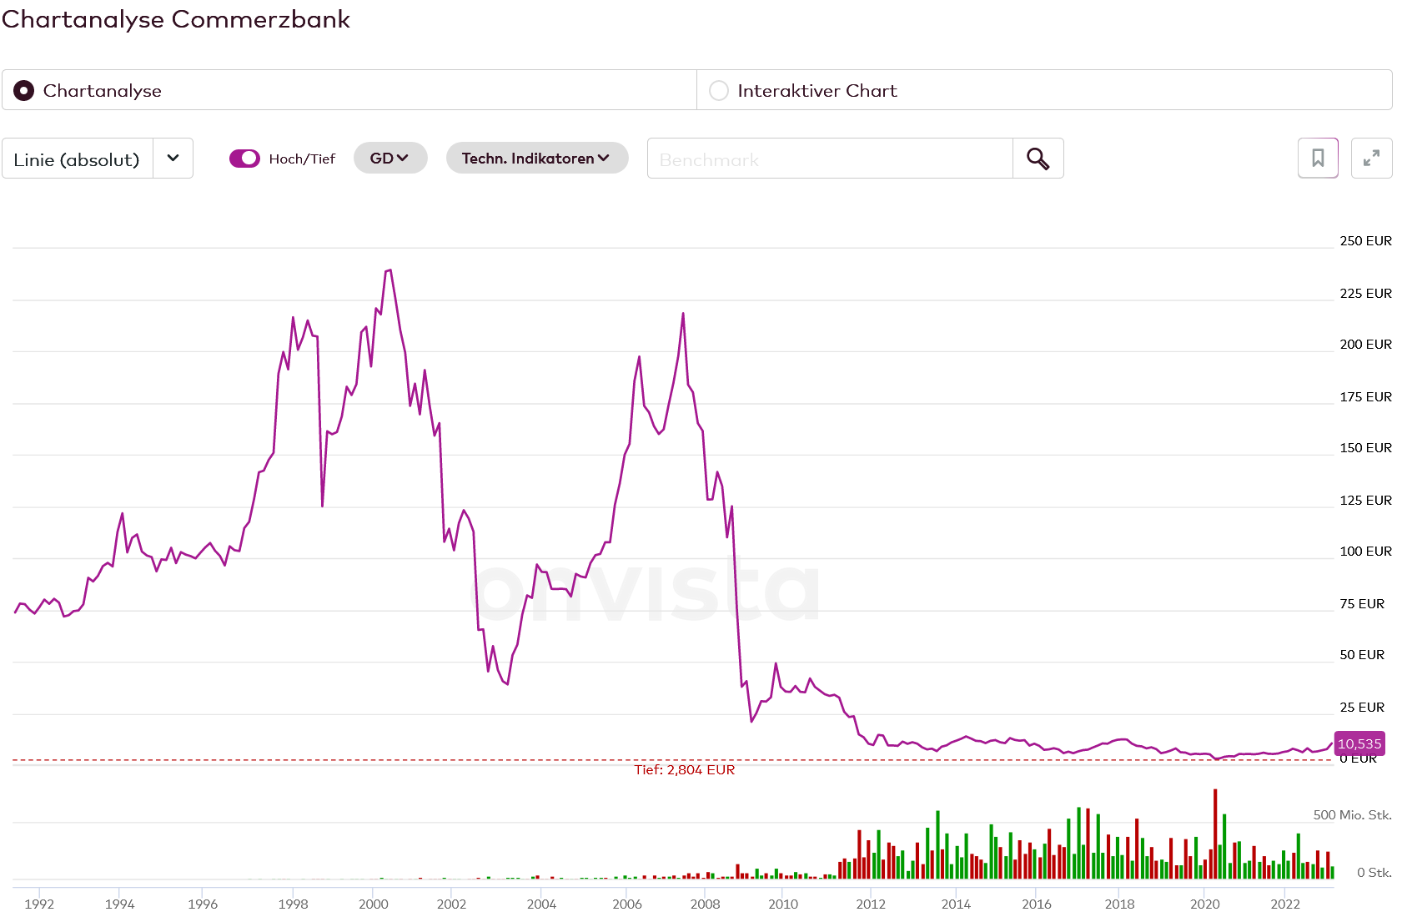1402x917 pixels.
Task: Click the 10,535 current price label
Action: click(1359, 743)
